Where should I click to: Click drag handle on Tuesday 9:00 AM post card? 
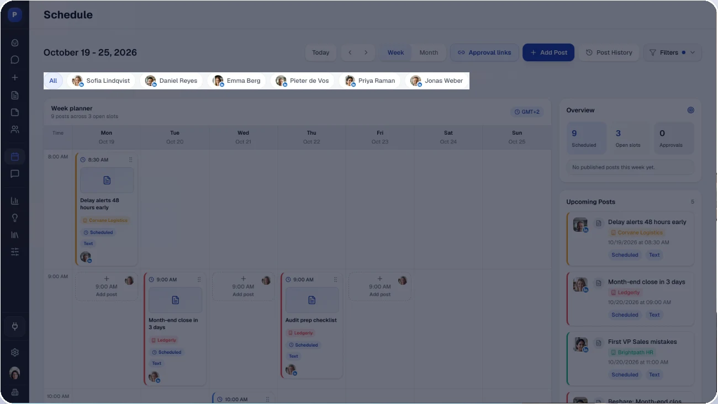click(x=199, y=280)
